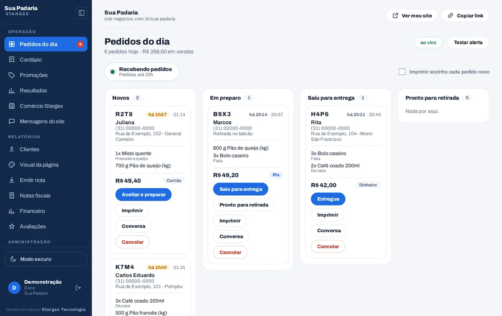Select Pedidos do dia in sidebar
The width and height of the screenshot is (502, 316).
click(x=46, y=44)
